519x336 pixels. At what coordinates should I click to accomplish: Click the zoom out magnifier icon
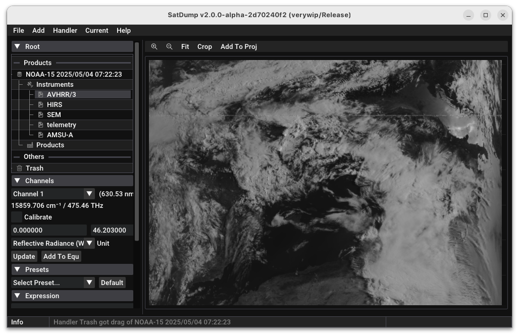tap(170, 46)
